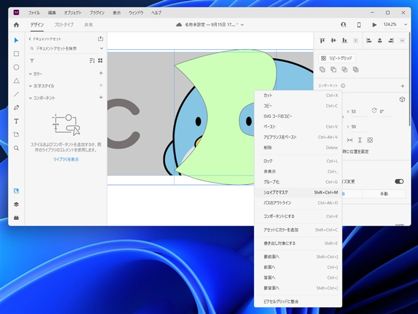This screenshot has width=418, height=314.
Task: Start desktop preview play button
Action: click(374, 25)
